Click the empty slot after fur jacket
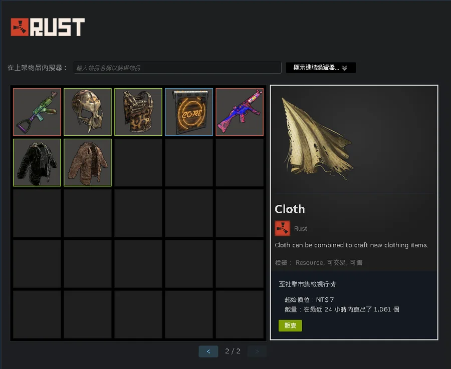451x369 pixels. [138, 162]
